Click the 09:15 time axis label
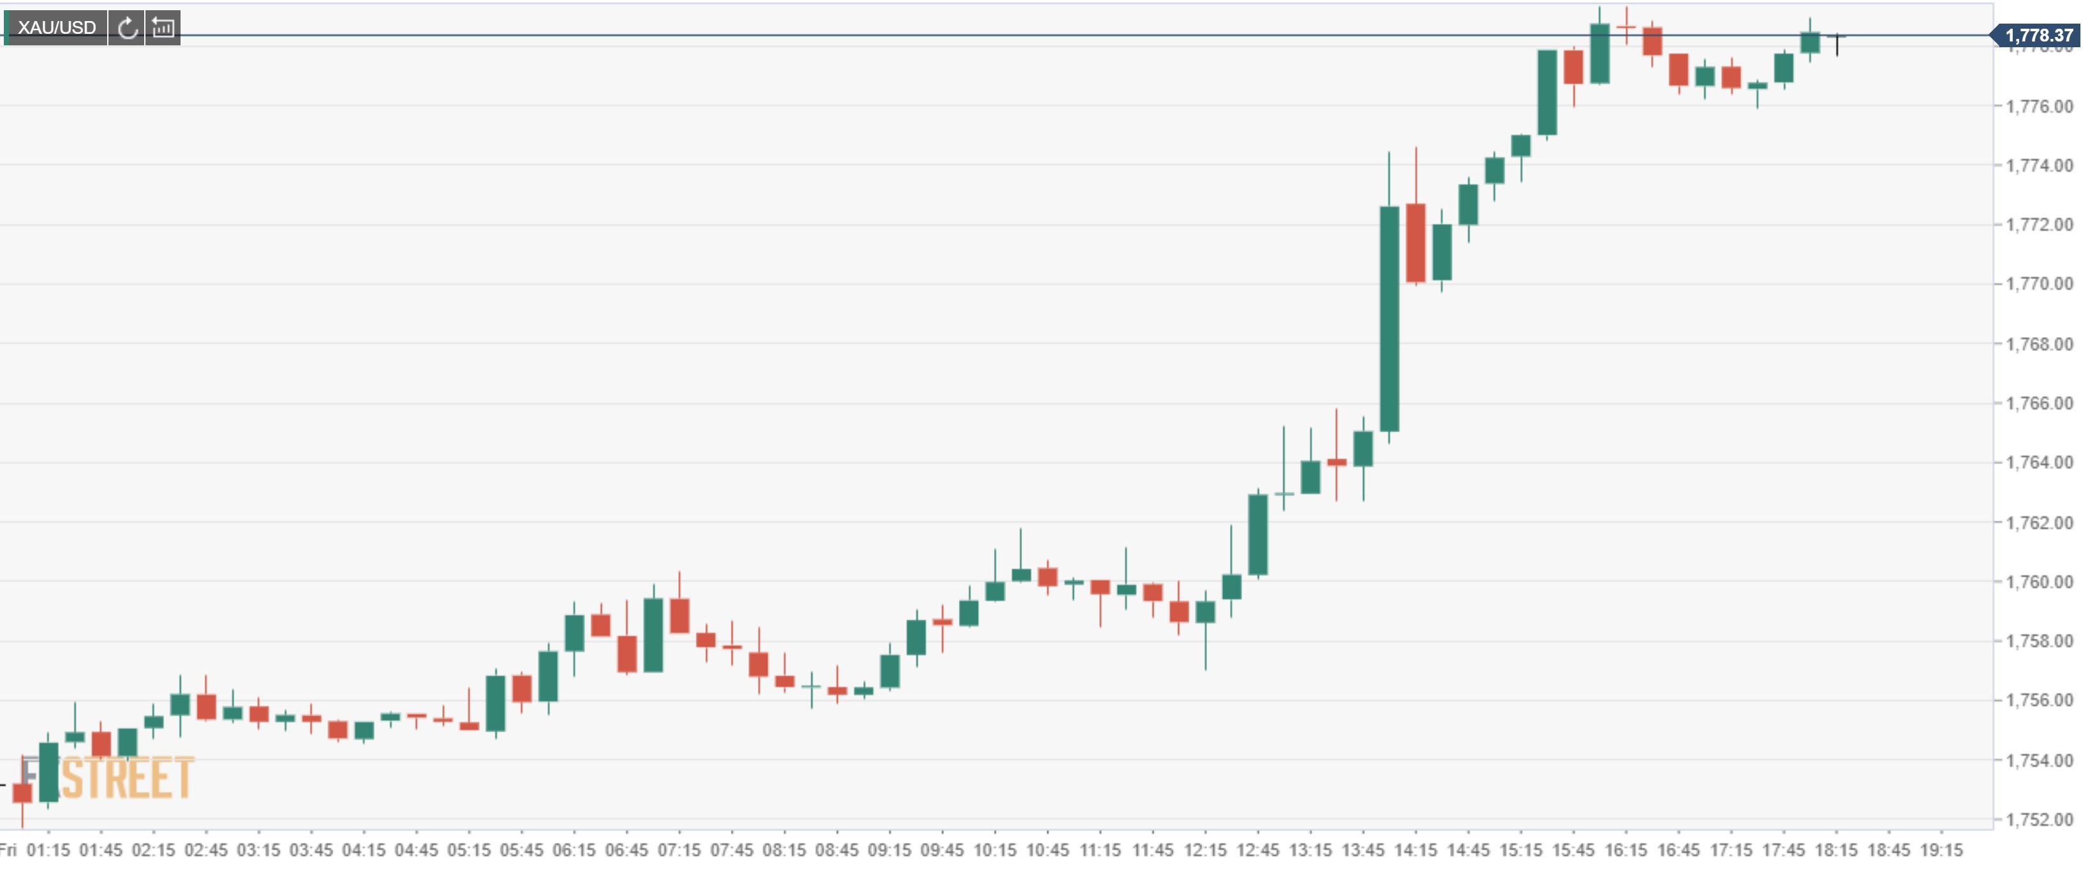 pyautogui.click(x=889, y=851)
